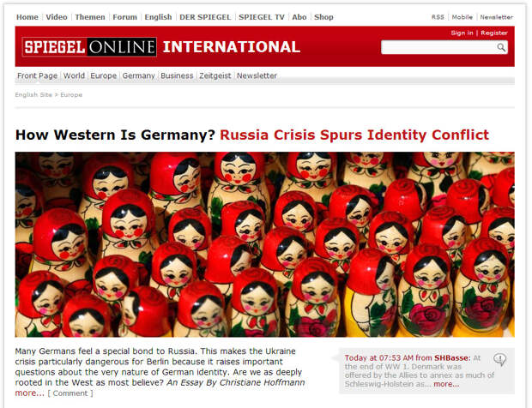Click the Register link
532x408 pixels.
pyautogui.click(x=494, y=33)
